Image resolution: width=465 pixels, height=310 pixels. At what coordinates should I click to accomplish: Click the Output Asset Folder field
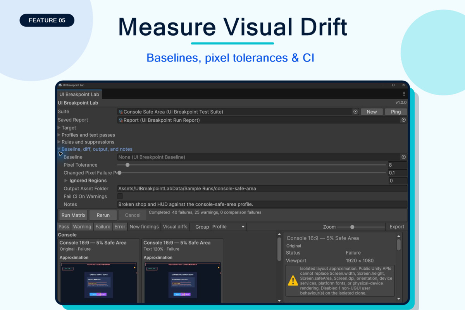[262, 189]
